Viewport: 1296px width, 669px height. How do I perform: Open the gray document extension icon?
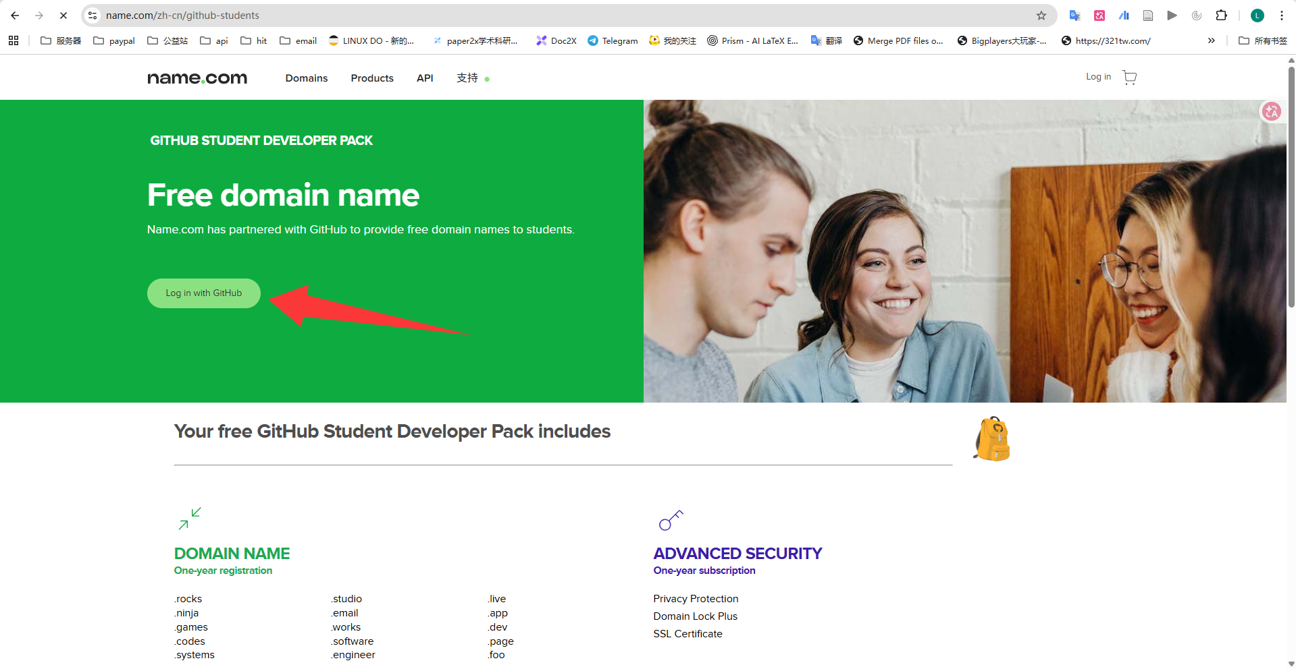click(1148, 16)
